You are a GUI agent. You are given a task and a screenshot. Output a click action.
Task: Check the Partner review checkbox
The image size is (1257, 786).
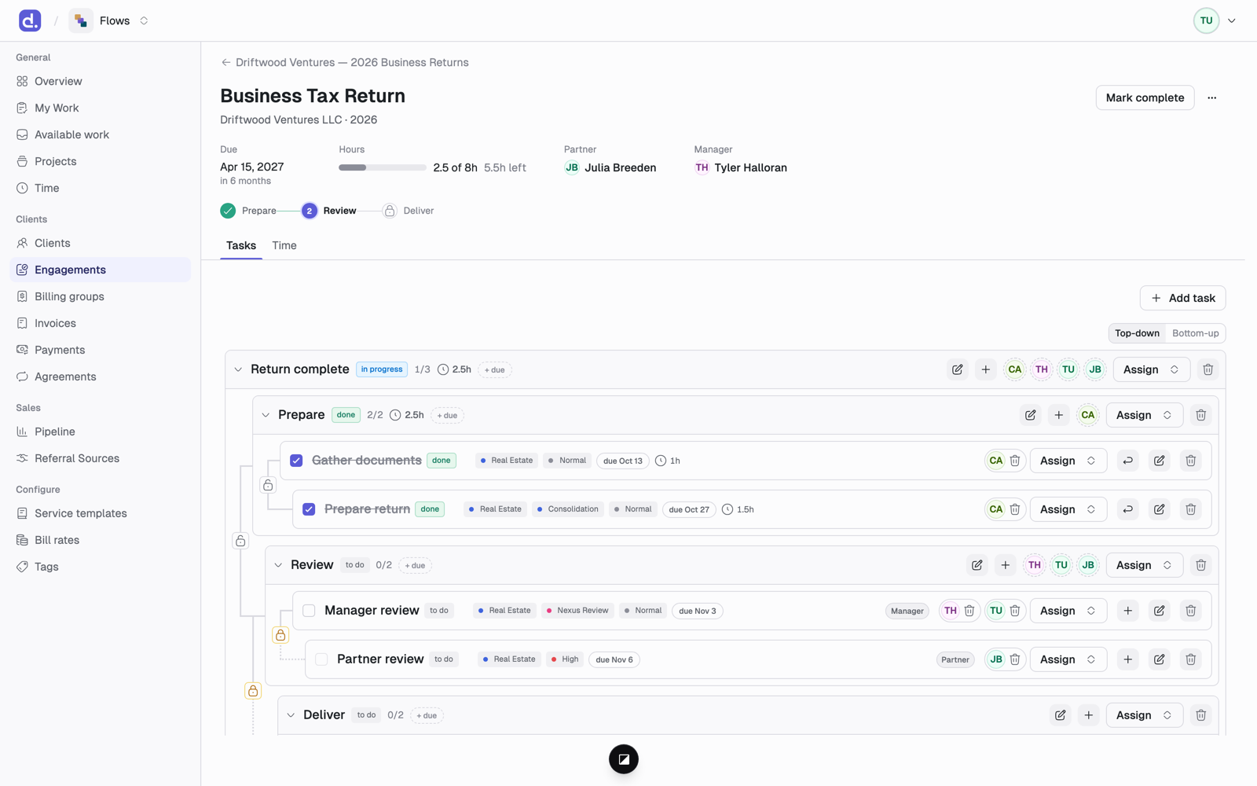point(321,659)
